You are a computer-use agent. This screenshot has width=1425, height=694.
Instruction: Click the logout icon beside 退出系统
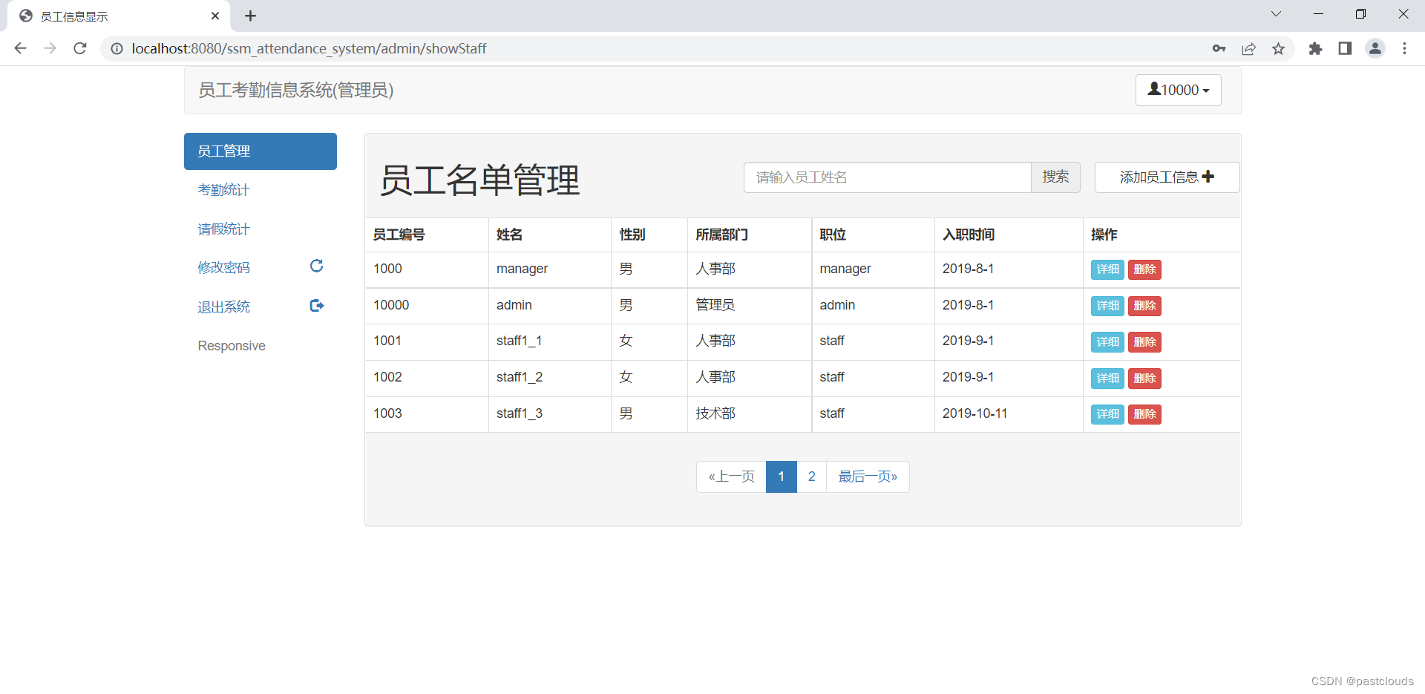pos(316,305)
